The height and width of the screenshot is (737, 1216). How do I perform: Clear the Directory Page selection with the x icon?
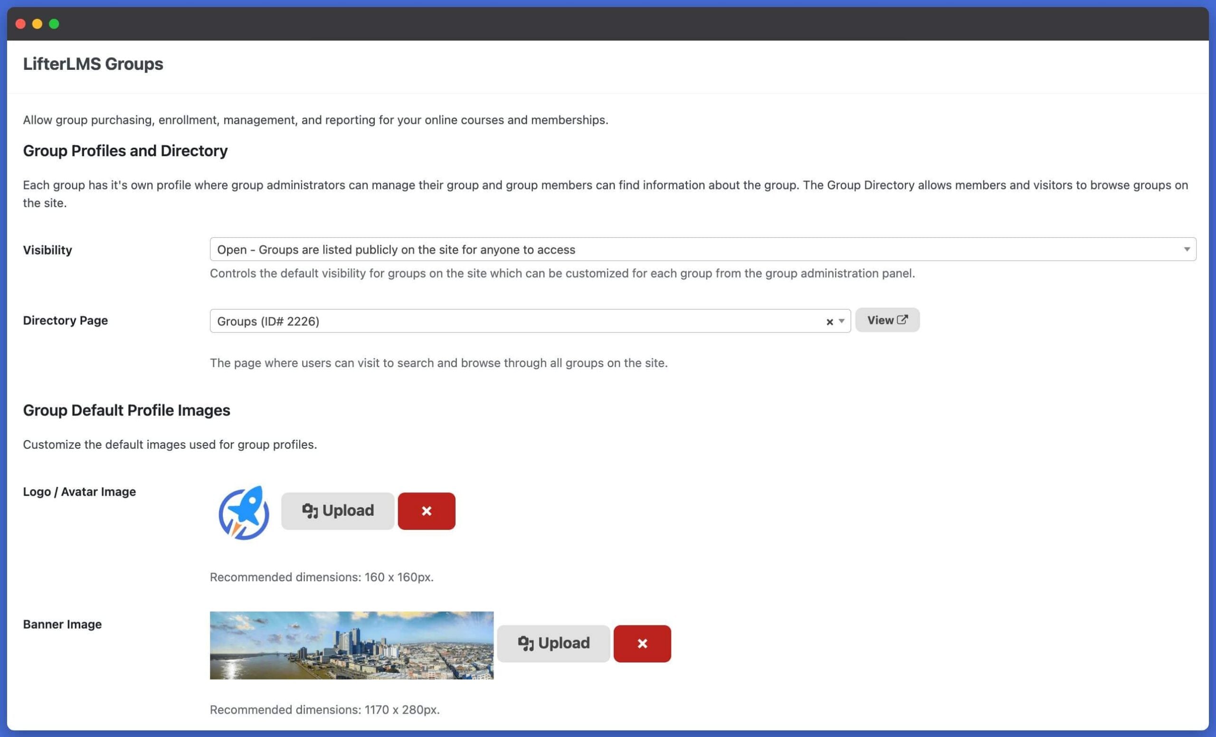click(x=829, y=321)
